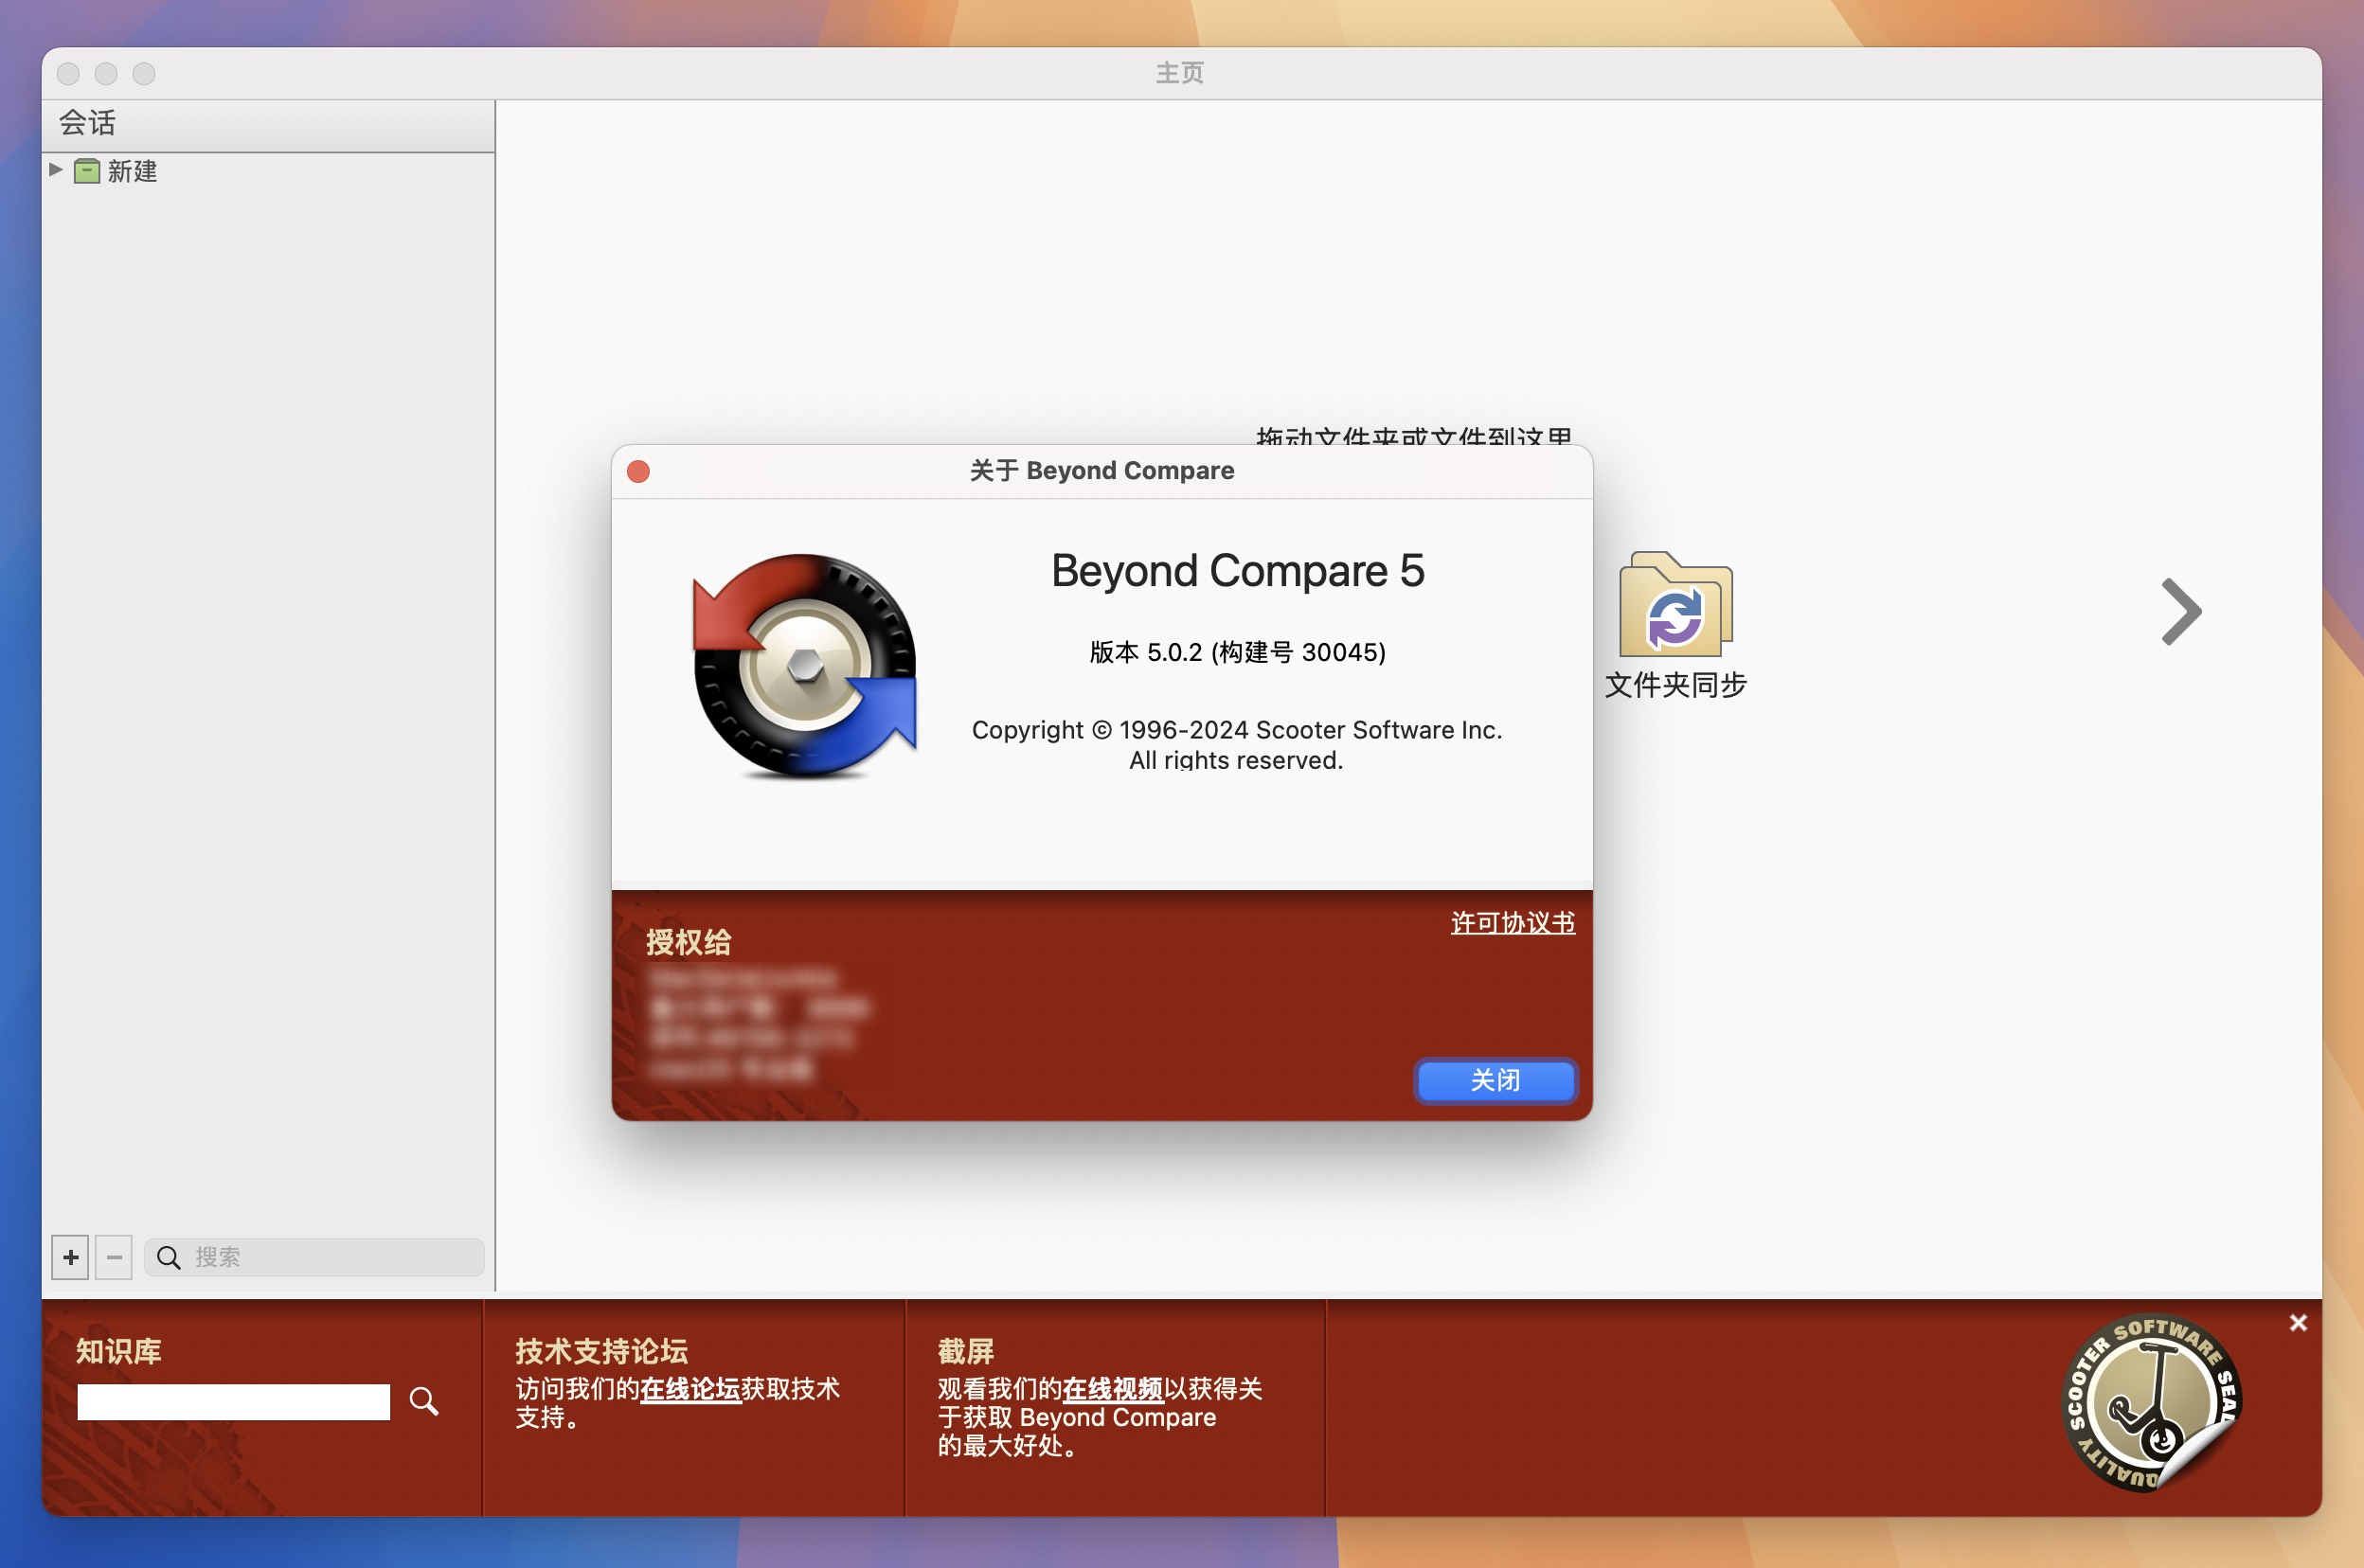The image size is (2364, 1568).
Task: Select the 新建 folder item in sessions
Action: [132, 171]
